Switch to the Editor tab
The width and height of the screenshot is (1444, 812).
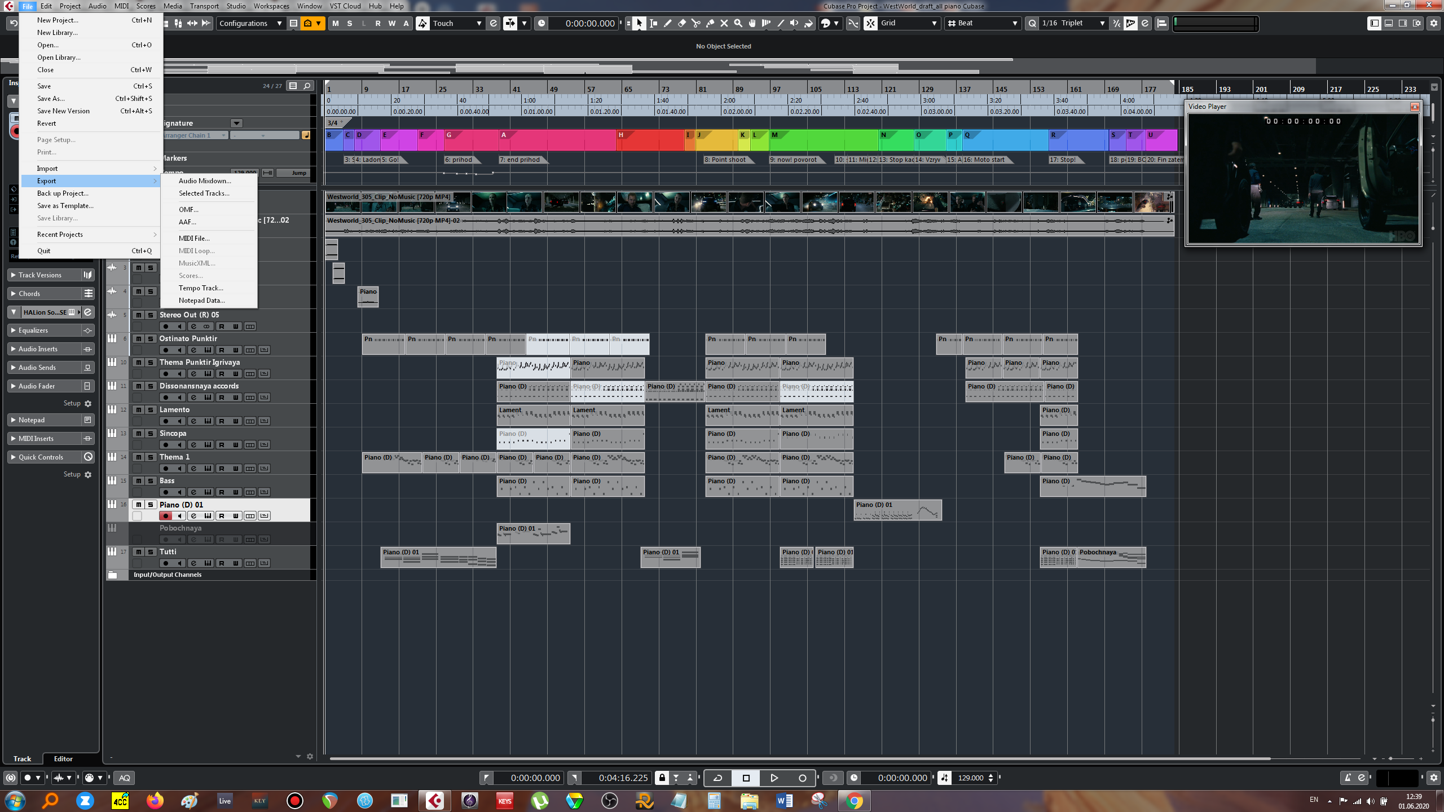point(63,758)
